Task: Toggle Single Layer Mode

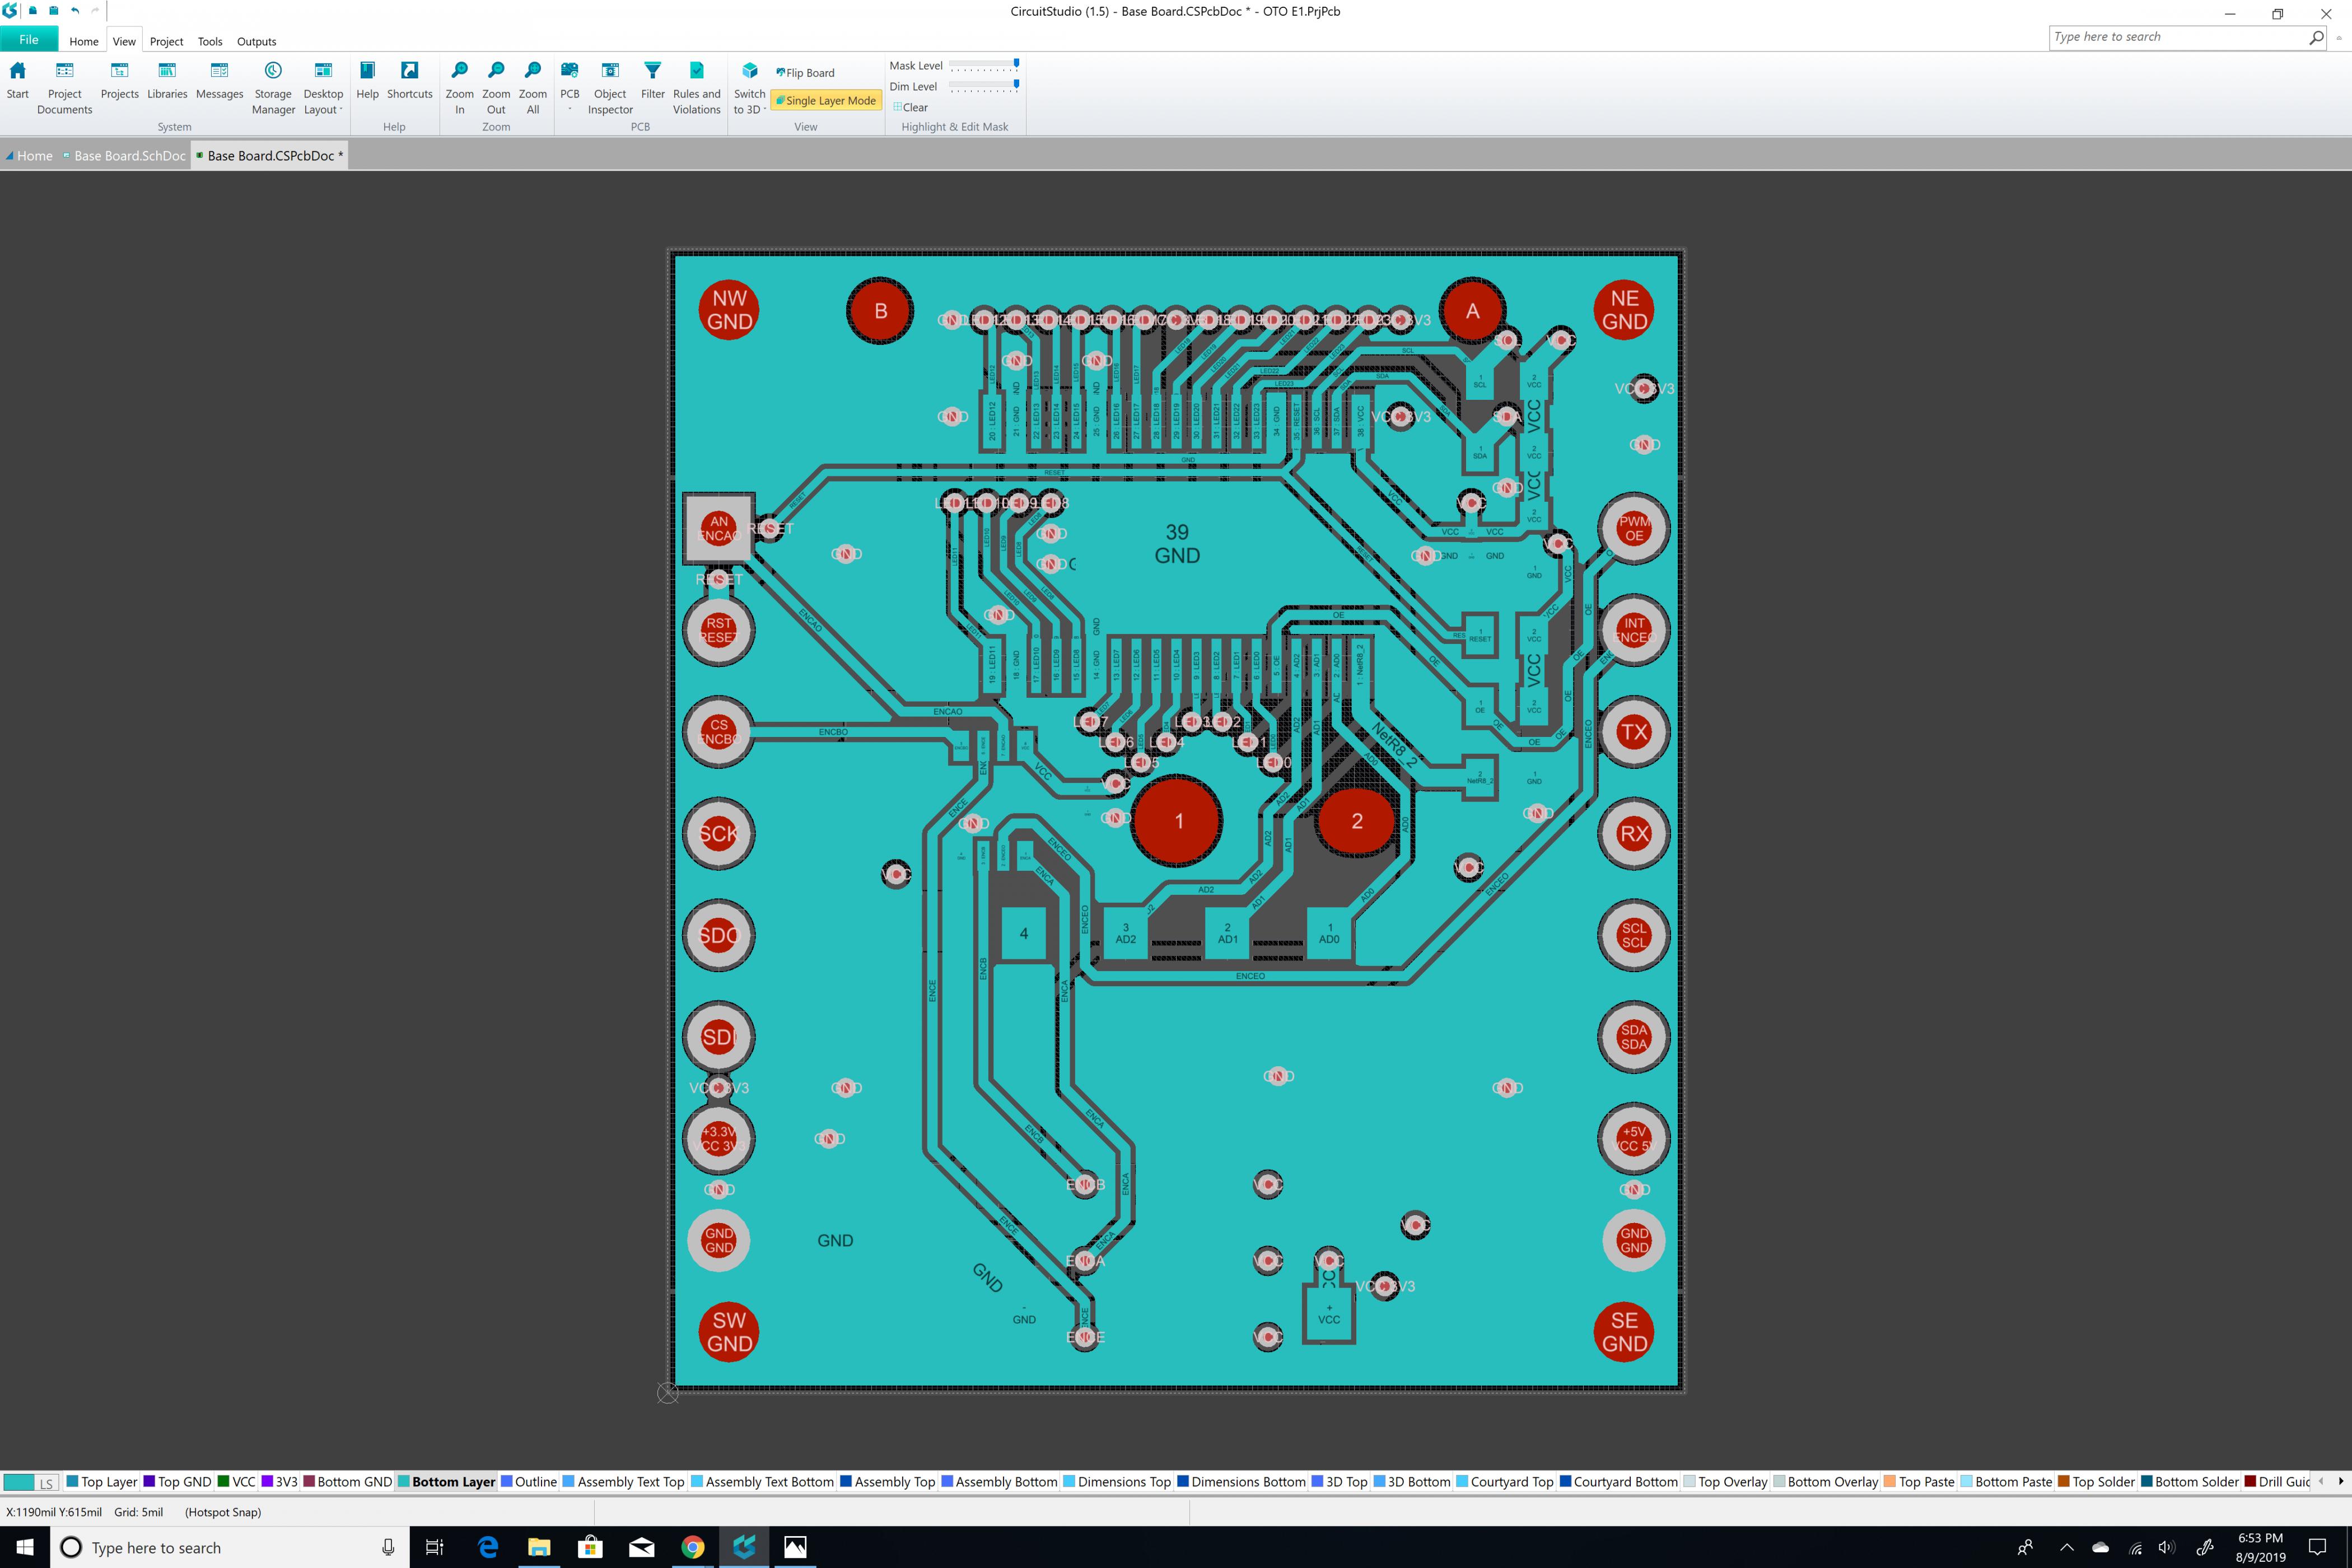Action: pyautogui.click(x=825, y=100)
